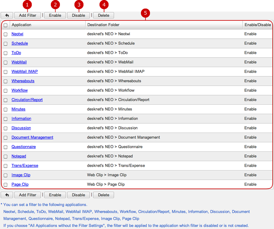Image resolution: width=274 pixels, height=229 pixels.
Task: Open the Document Management filter link
Action: [32, 137]
